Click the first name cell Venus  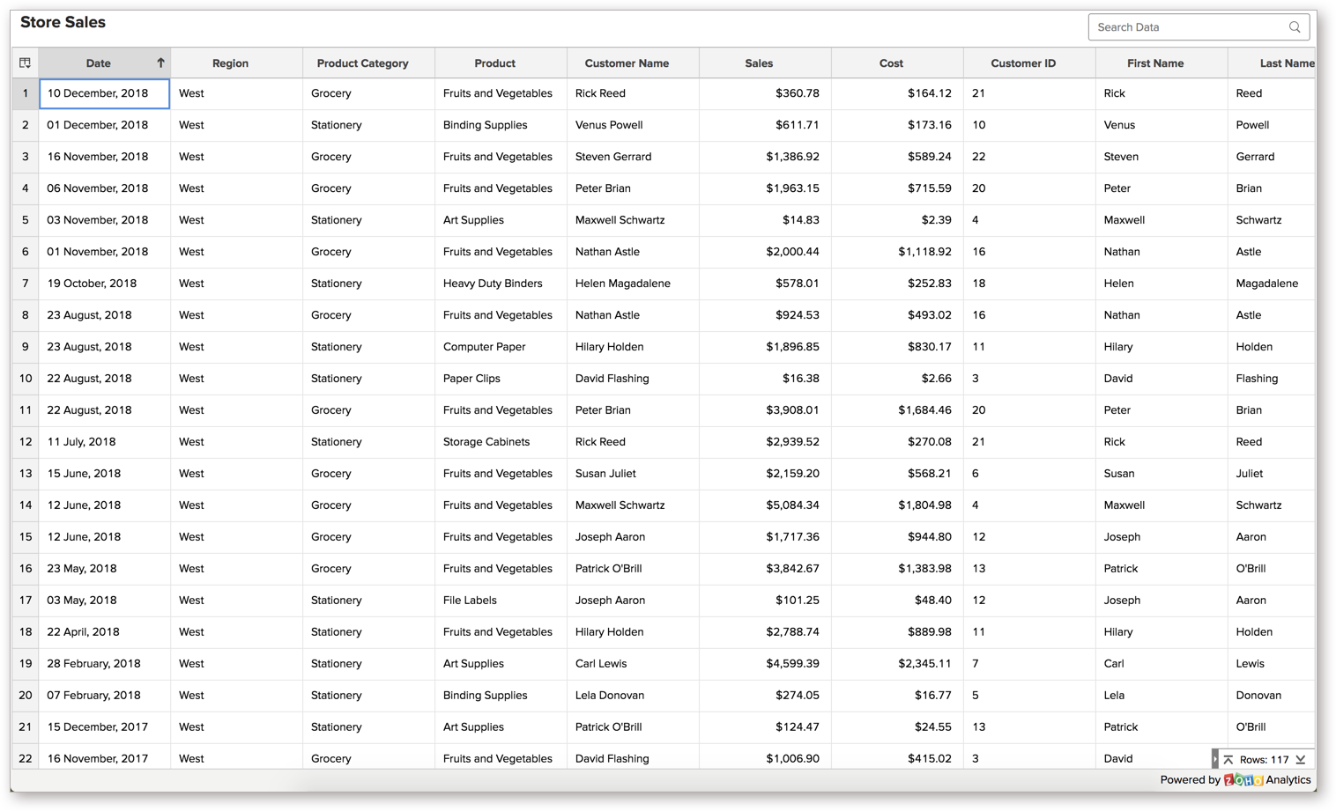1162,125
